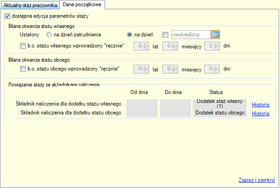Decrease lat value for staż obcy
The image size is (280, 188).
146,71
